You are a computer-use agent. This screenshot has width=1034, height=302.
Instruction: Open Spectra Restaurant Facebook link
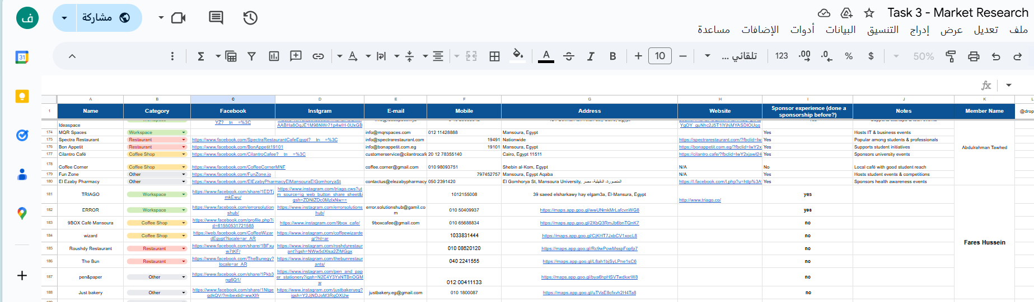[x=265, y=140]
